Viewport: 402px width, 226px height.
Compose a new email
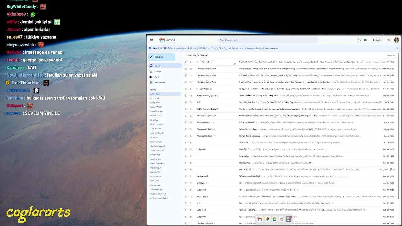coord(161,57)
